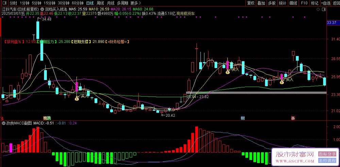Click the 江铃汽车(日线.前复权) title
Screen dimensions: 340x167
tap(20, 10)
